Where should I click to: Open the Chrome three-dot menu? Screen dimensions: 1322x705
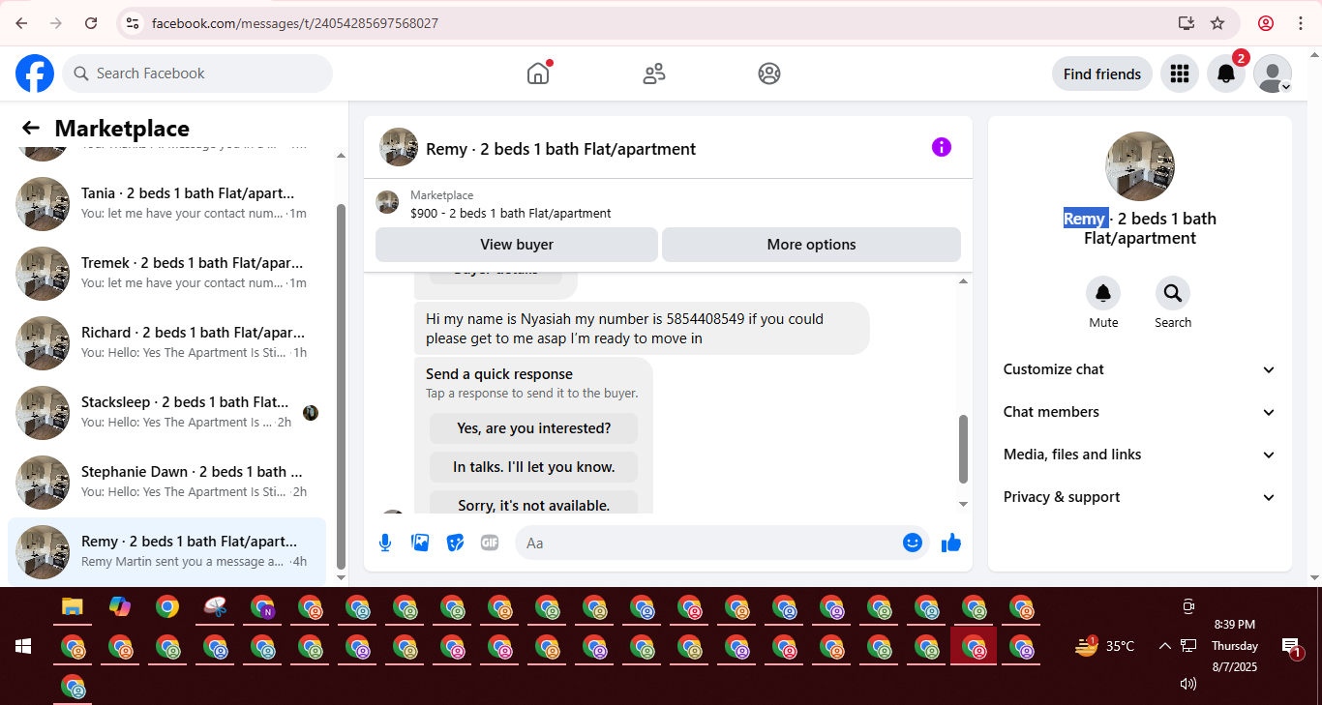point(1301,23)
